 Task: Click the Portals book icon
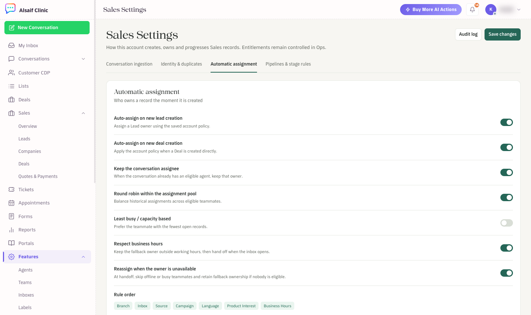coord(11,243)
